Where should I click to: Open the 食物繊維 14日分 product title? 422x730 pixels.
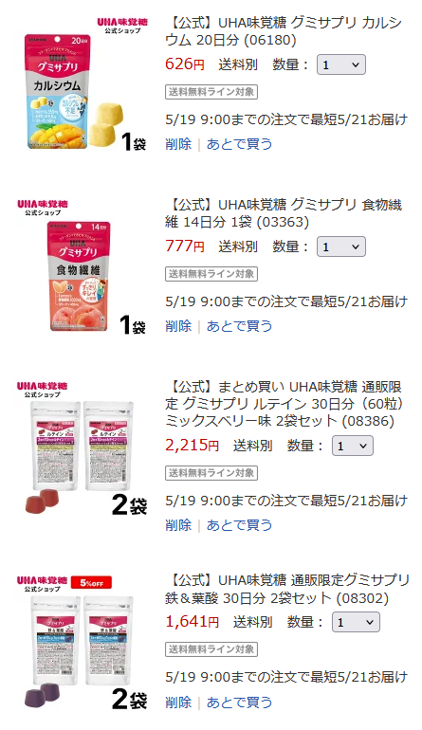click(284, 213)
